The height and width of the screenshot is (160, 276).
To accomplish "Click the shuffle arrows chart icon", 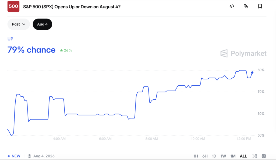I will pos(254,156).
